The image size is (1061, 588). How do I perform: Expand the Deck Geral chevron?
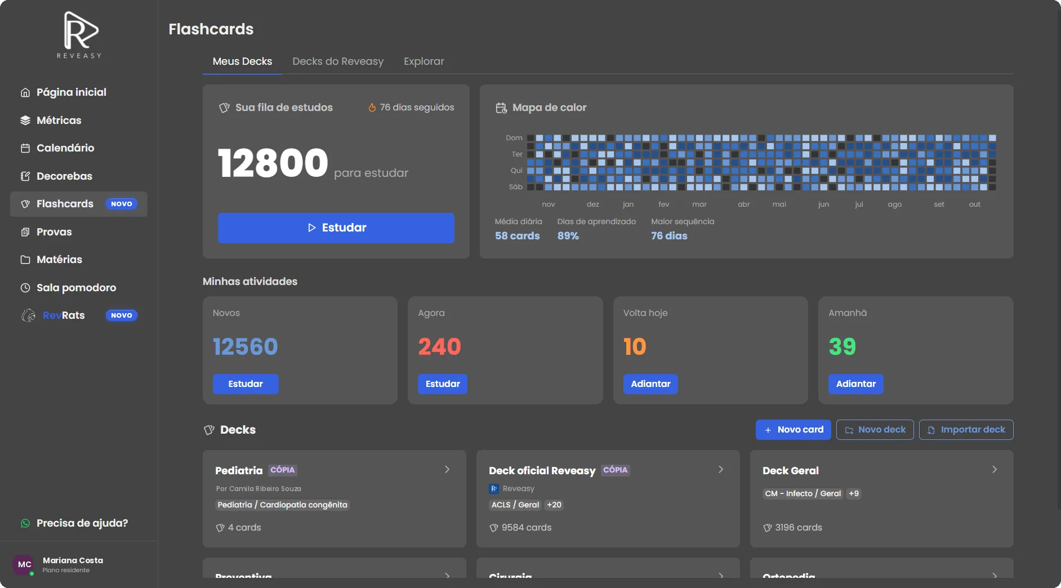click(995, 469)
